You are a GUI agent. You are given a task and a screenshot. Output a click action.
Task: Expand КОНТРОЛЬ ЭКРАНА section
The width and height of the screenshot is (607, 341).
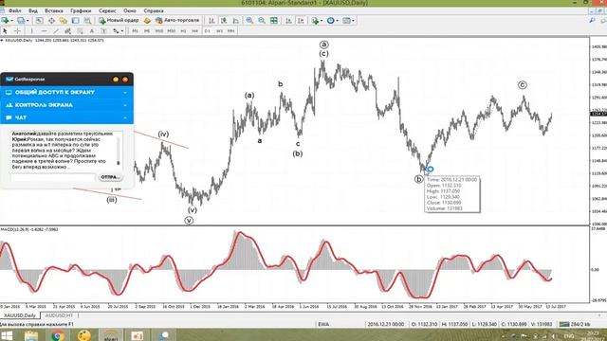(x=66, y=105)
